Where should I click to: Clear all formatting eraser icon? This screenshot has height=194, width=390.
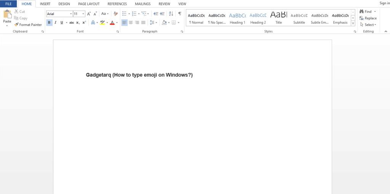coord(115,14)
